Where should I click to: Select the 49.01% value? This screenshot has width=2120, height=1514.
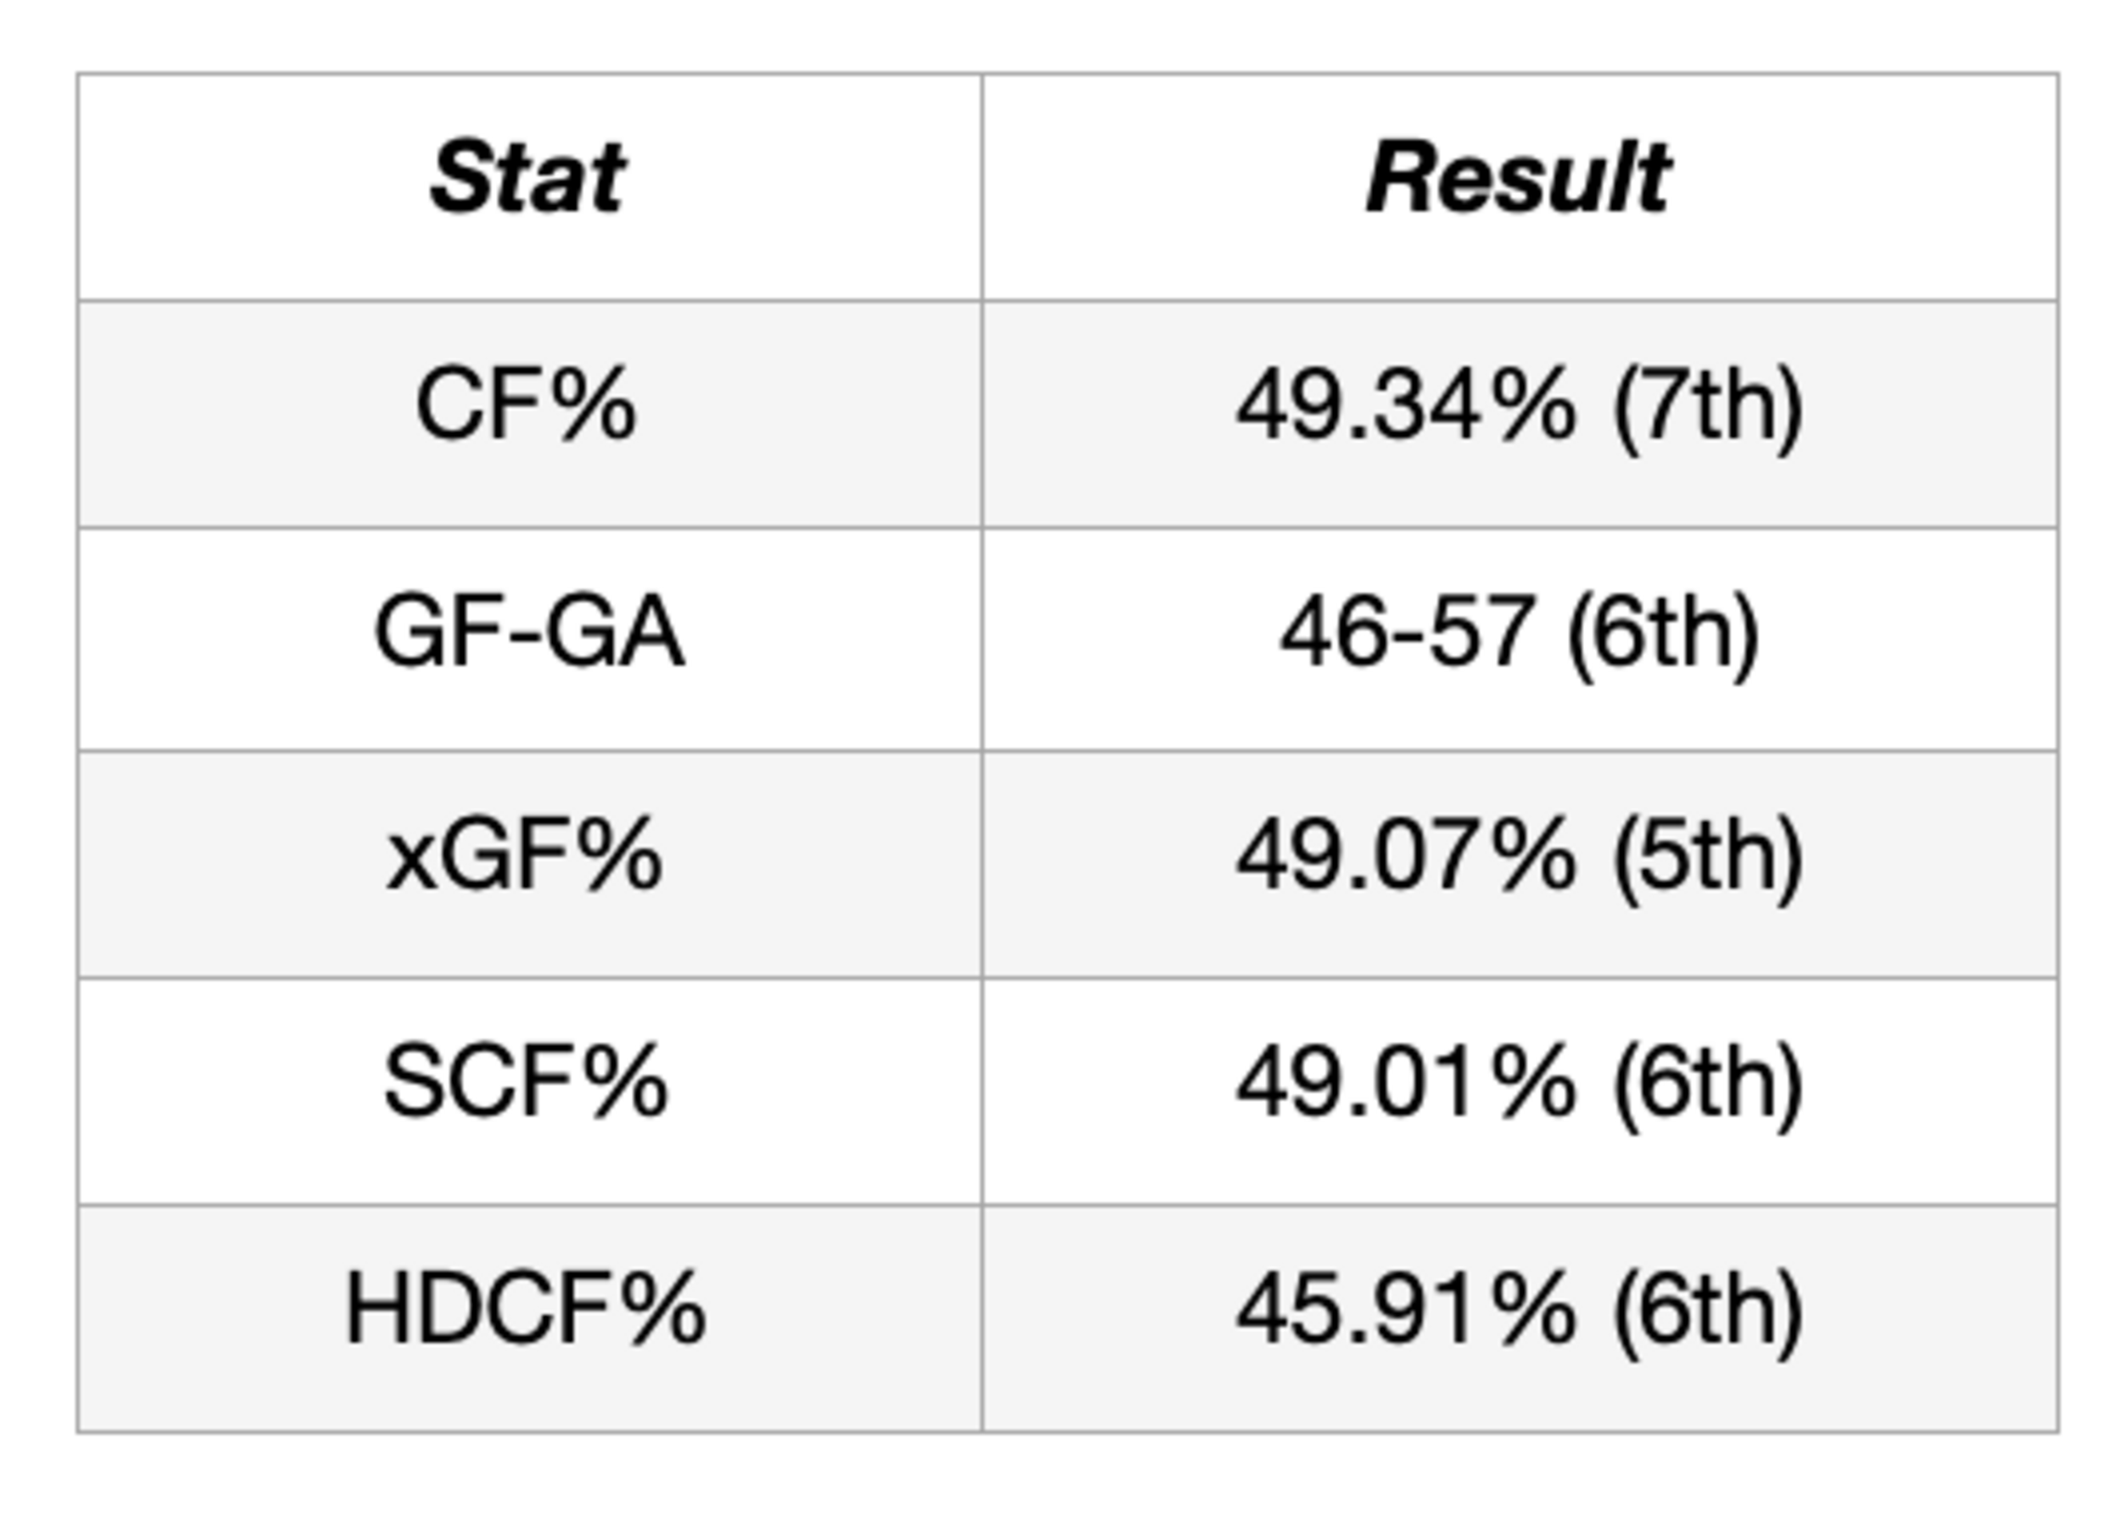coord(1406,1083)
